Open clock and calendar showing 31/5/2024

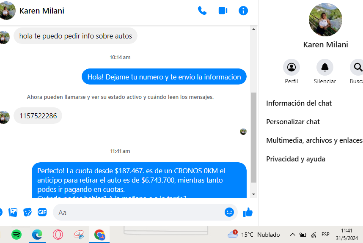pyautogui.click(x=347, y=235)
